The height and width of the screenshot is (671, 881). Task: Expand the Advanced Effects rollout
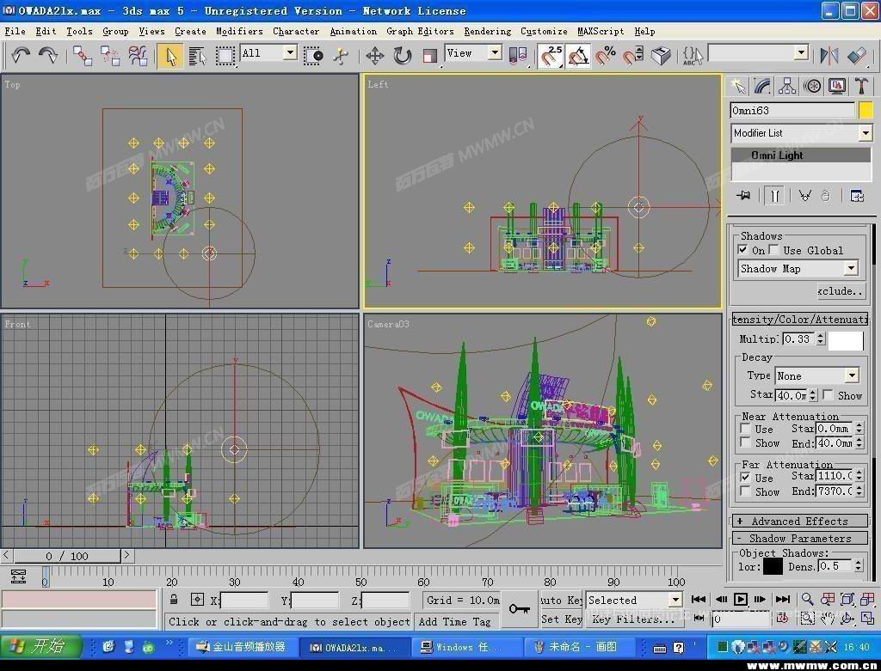tap(799, 522)
